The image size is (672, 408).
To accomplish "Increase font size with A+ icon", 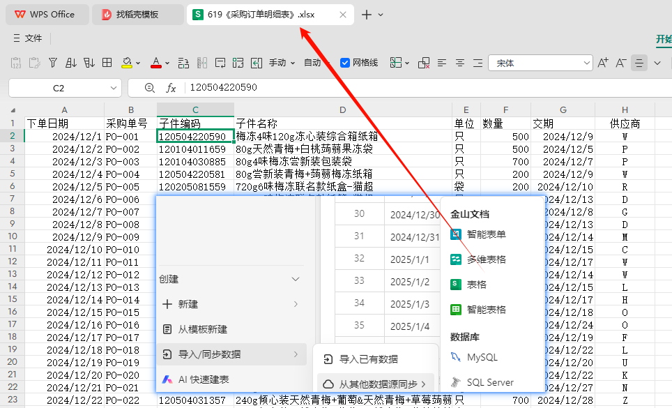I will (602, 63).
